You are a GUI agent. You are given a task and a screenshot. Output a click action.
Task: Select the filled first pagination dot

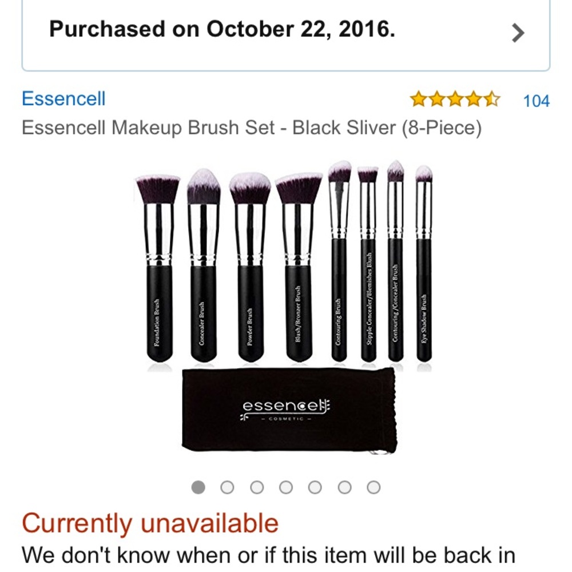(x=198, y=487)
